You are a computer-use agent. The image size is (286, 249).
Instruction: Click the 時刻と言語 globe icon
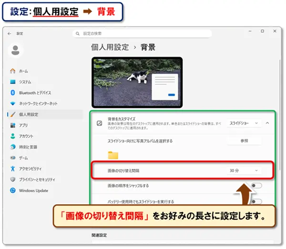click(x=12, y=147)
